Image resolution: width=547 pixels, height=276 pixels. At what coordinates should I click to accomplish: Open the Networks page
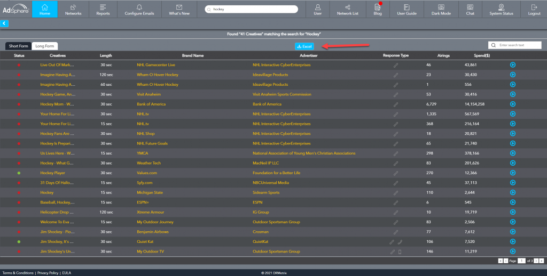(x=73, y=9)
